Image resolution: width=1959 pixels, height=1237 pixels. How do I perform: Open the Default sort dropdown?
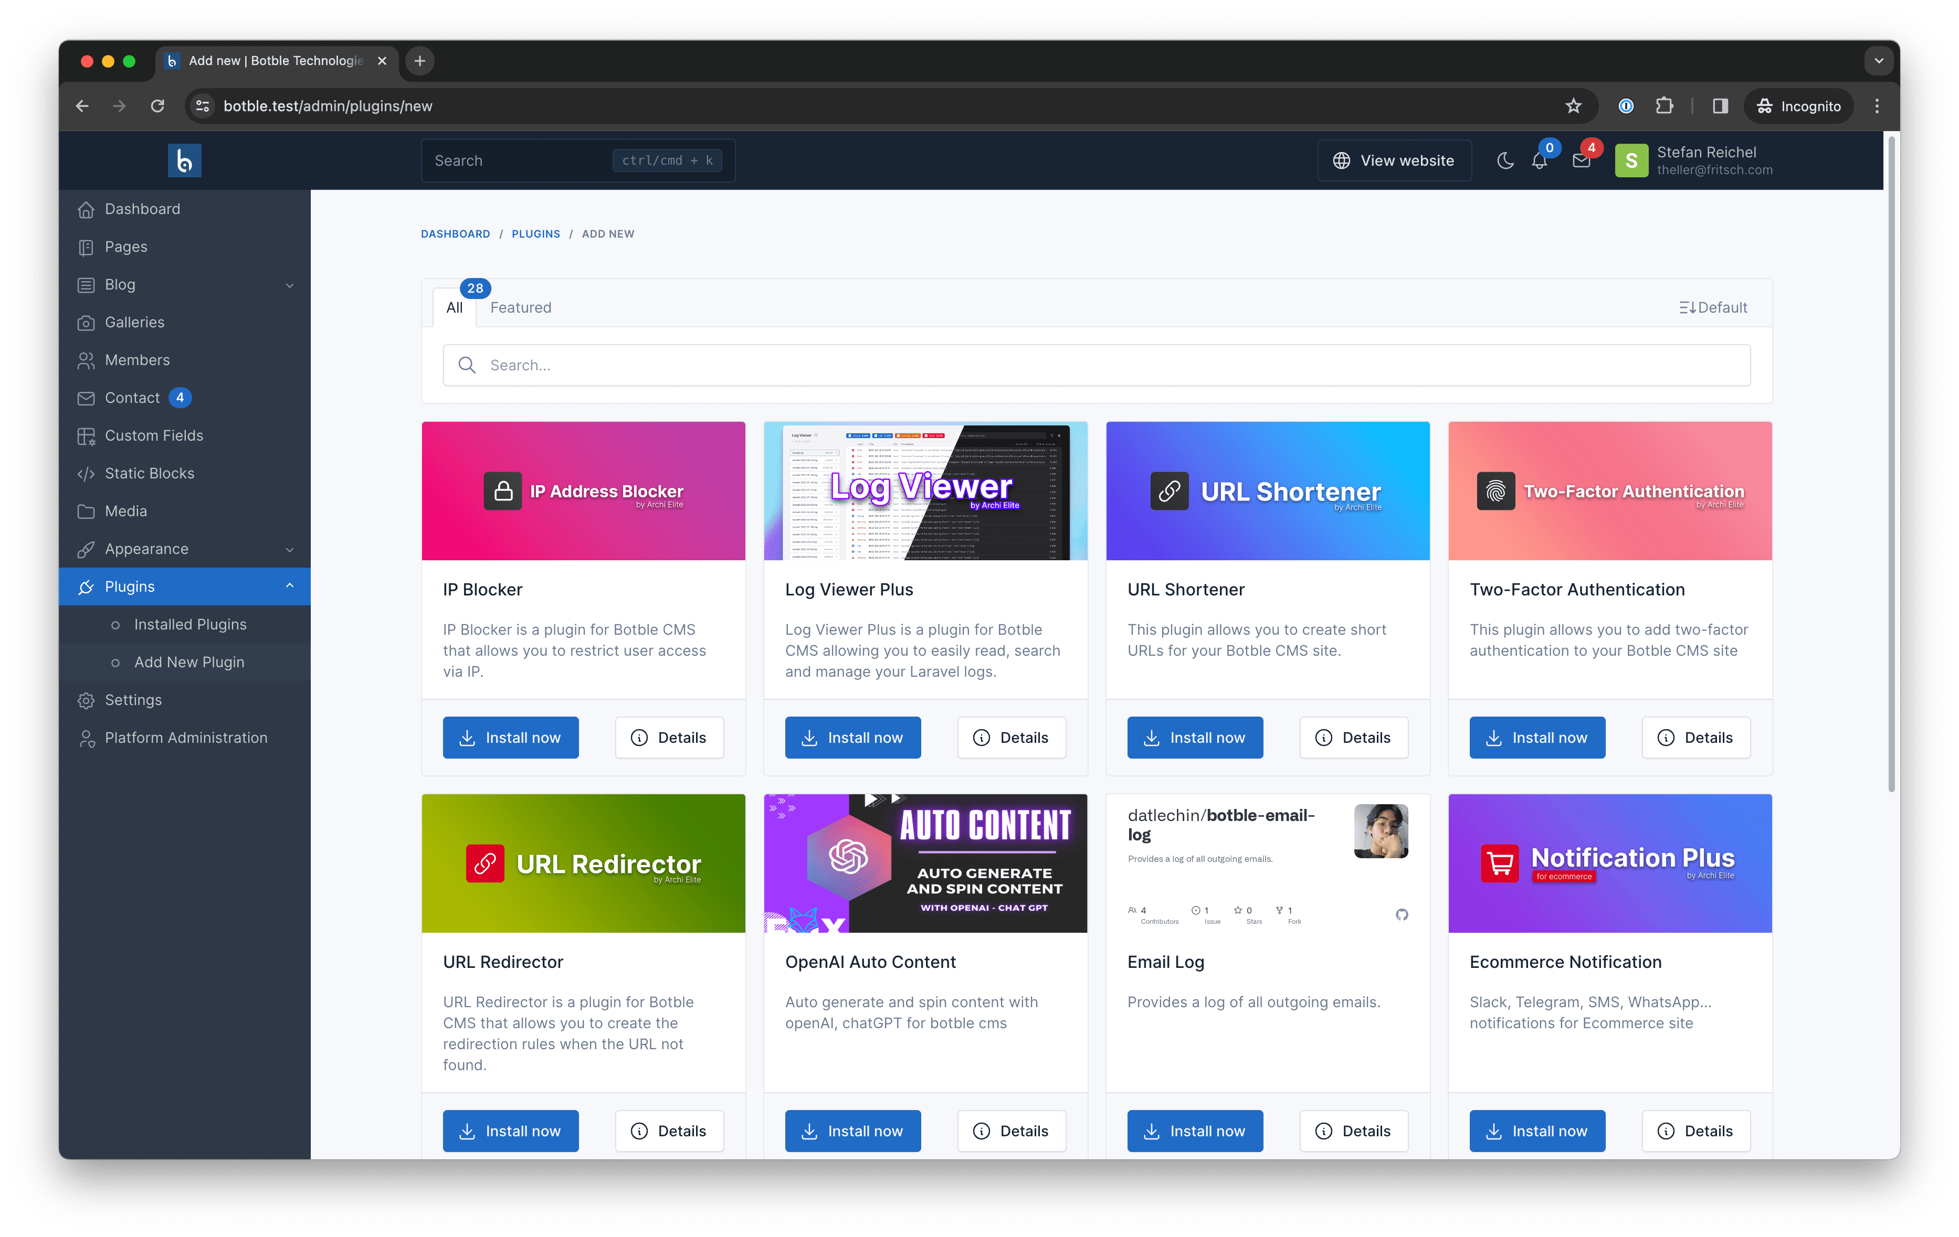click(x=1712, y=307)
